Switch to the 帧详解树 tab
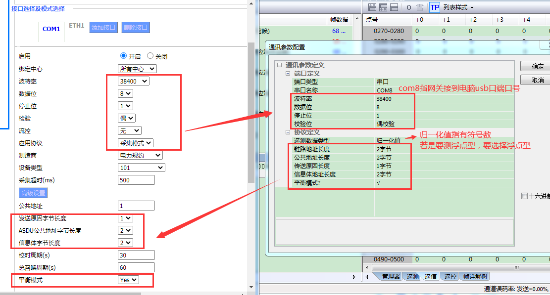Image resolution: width=550 pixels, height=295 pixels. pos(475,276)
